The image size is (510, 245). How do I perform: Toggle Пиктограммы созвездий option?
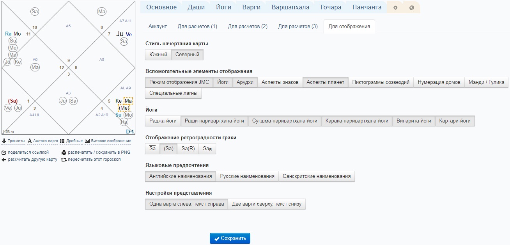click(x=381, y=82)
